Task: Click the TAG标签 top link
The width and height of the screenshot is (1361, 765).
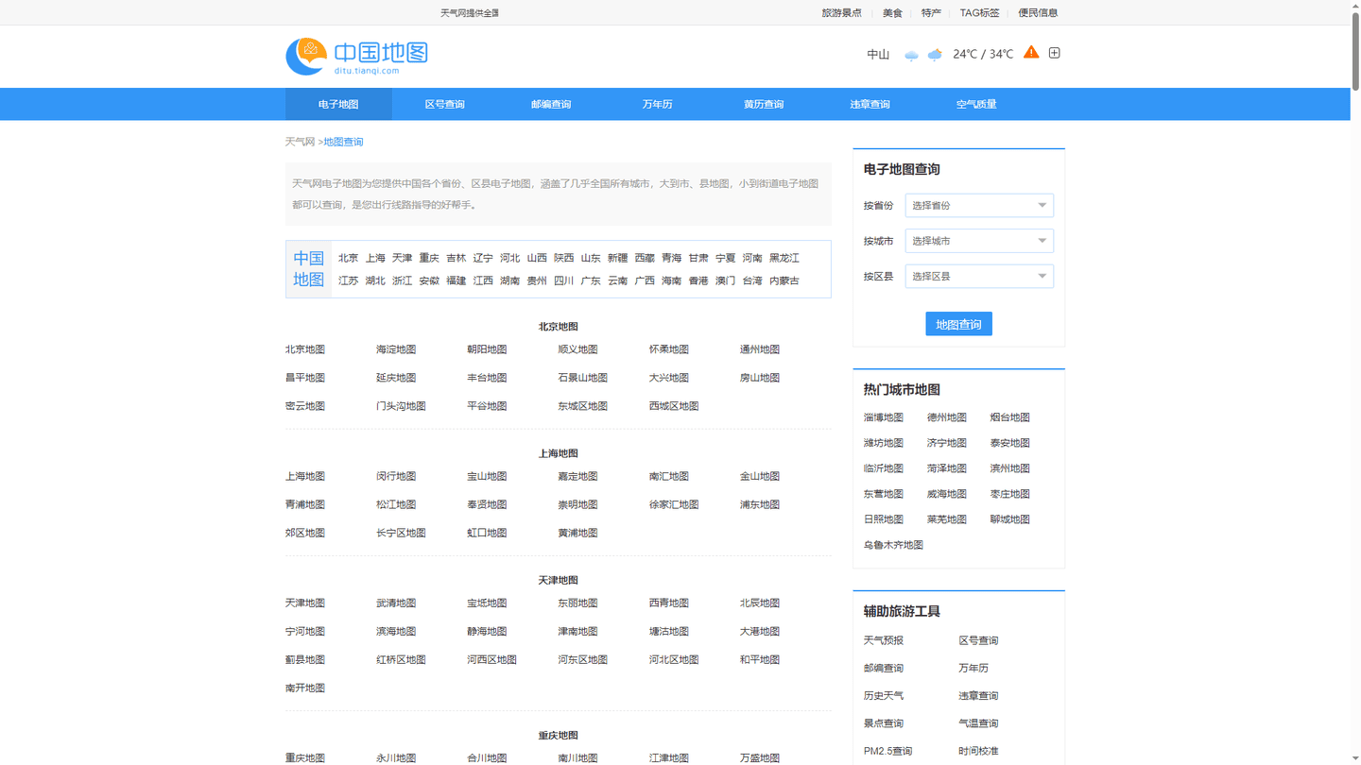Action: [x=979, y=13]
